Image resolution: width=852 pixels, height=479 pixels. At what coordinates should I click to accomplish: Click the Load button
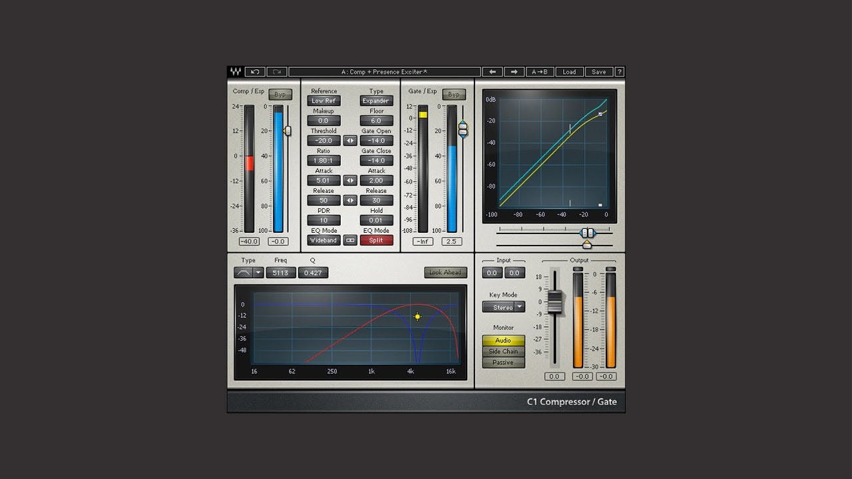tap(569, 71)
